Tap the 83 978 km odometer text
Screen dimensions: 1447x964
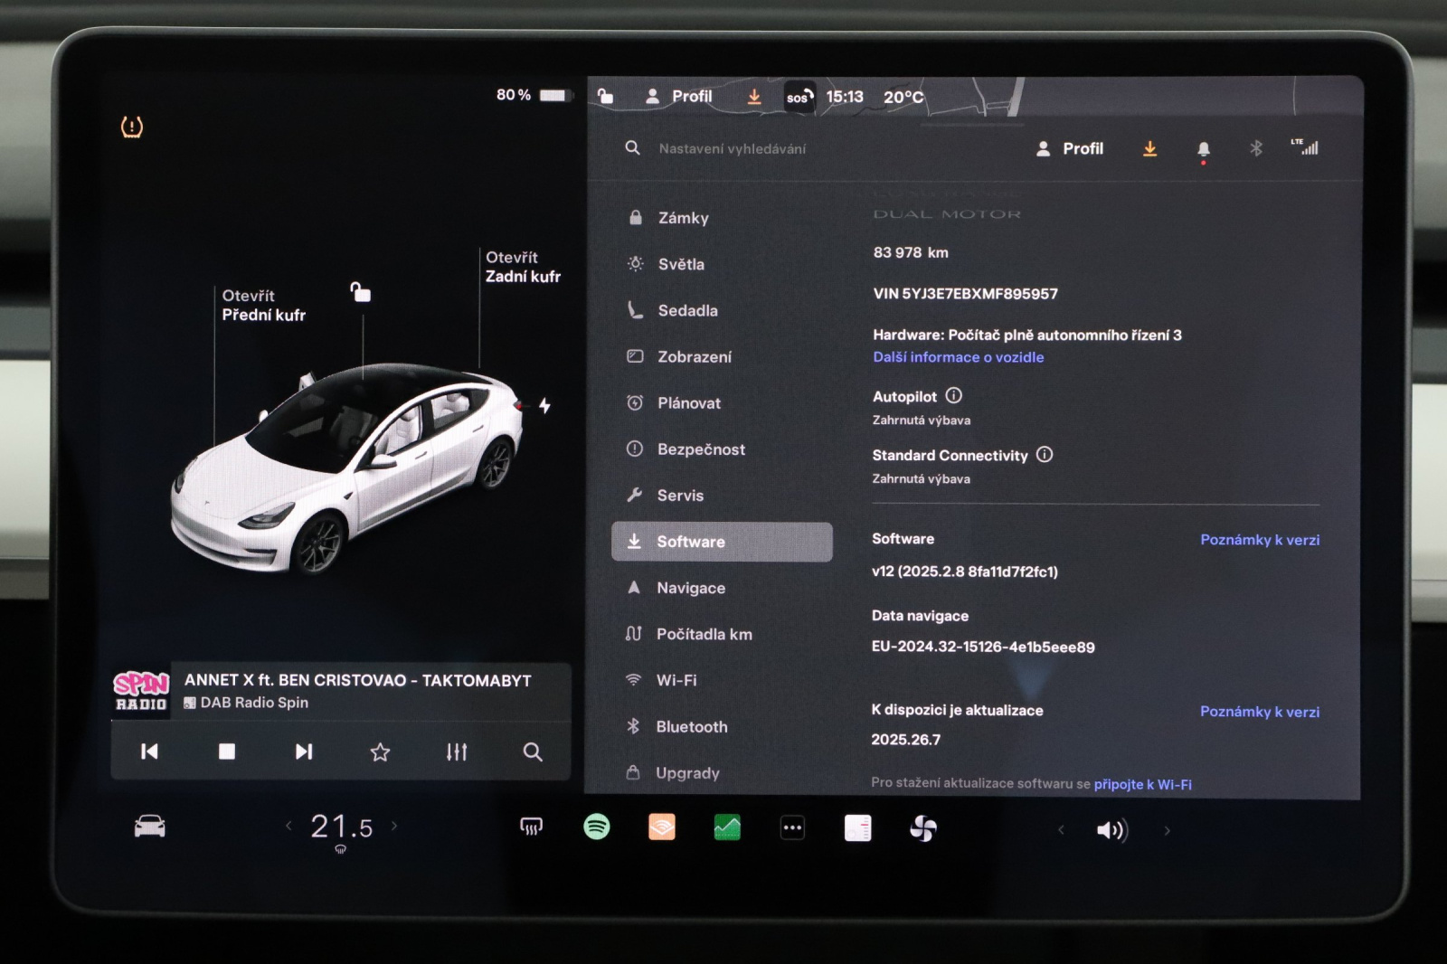tap(911, 252)
